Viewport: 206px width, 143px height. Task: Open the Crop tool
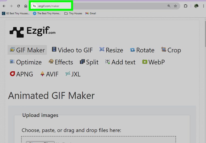tap(171, 50)
